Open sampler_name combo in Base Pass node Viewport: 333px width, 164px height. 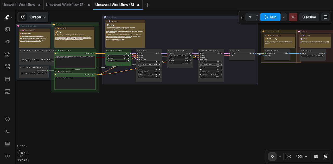[x=149, y=72]
